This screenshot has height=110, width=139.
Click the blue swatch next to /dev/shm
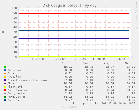5,70
